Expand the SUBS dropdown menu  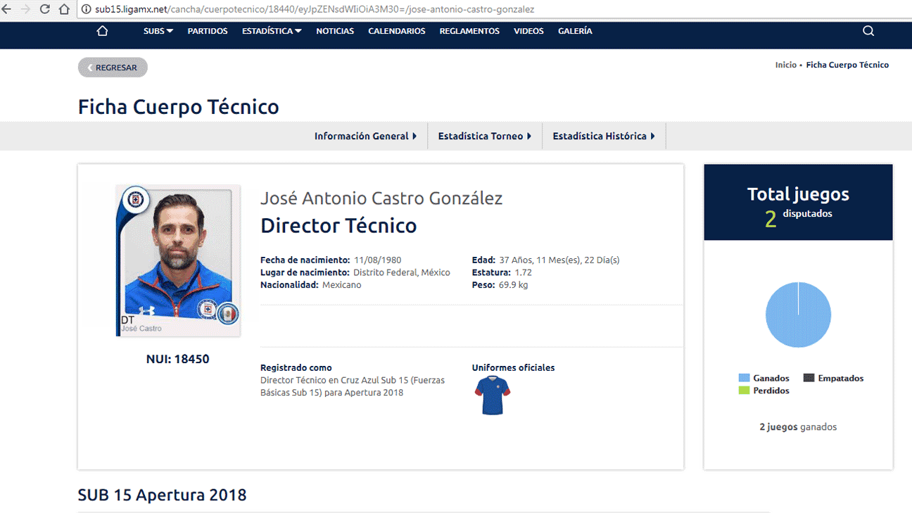[x=158, y=31]
